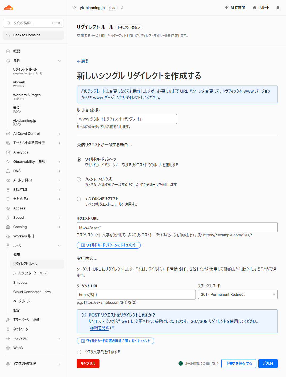Star the yk-planning.jp domain

[74, 8]
